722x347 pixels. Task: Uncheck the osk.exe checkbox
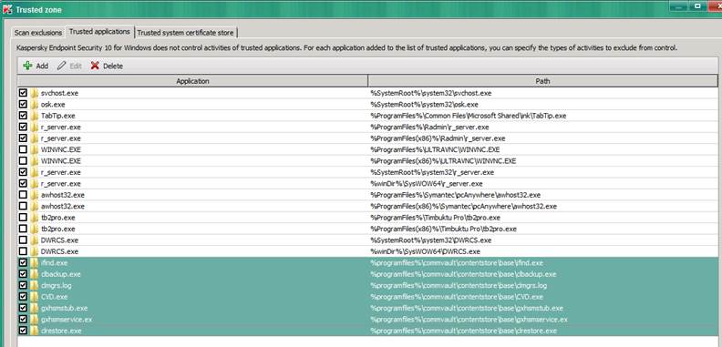click(x=23, y=104)
